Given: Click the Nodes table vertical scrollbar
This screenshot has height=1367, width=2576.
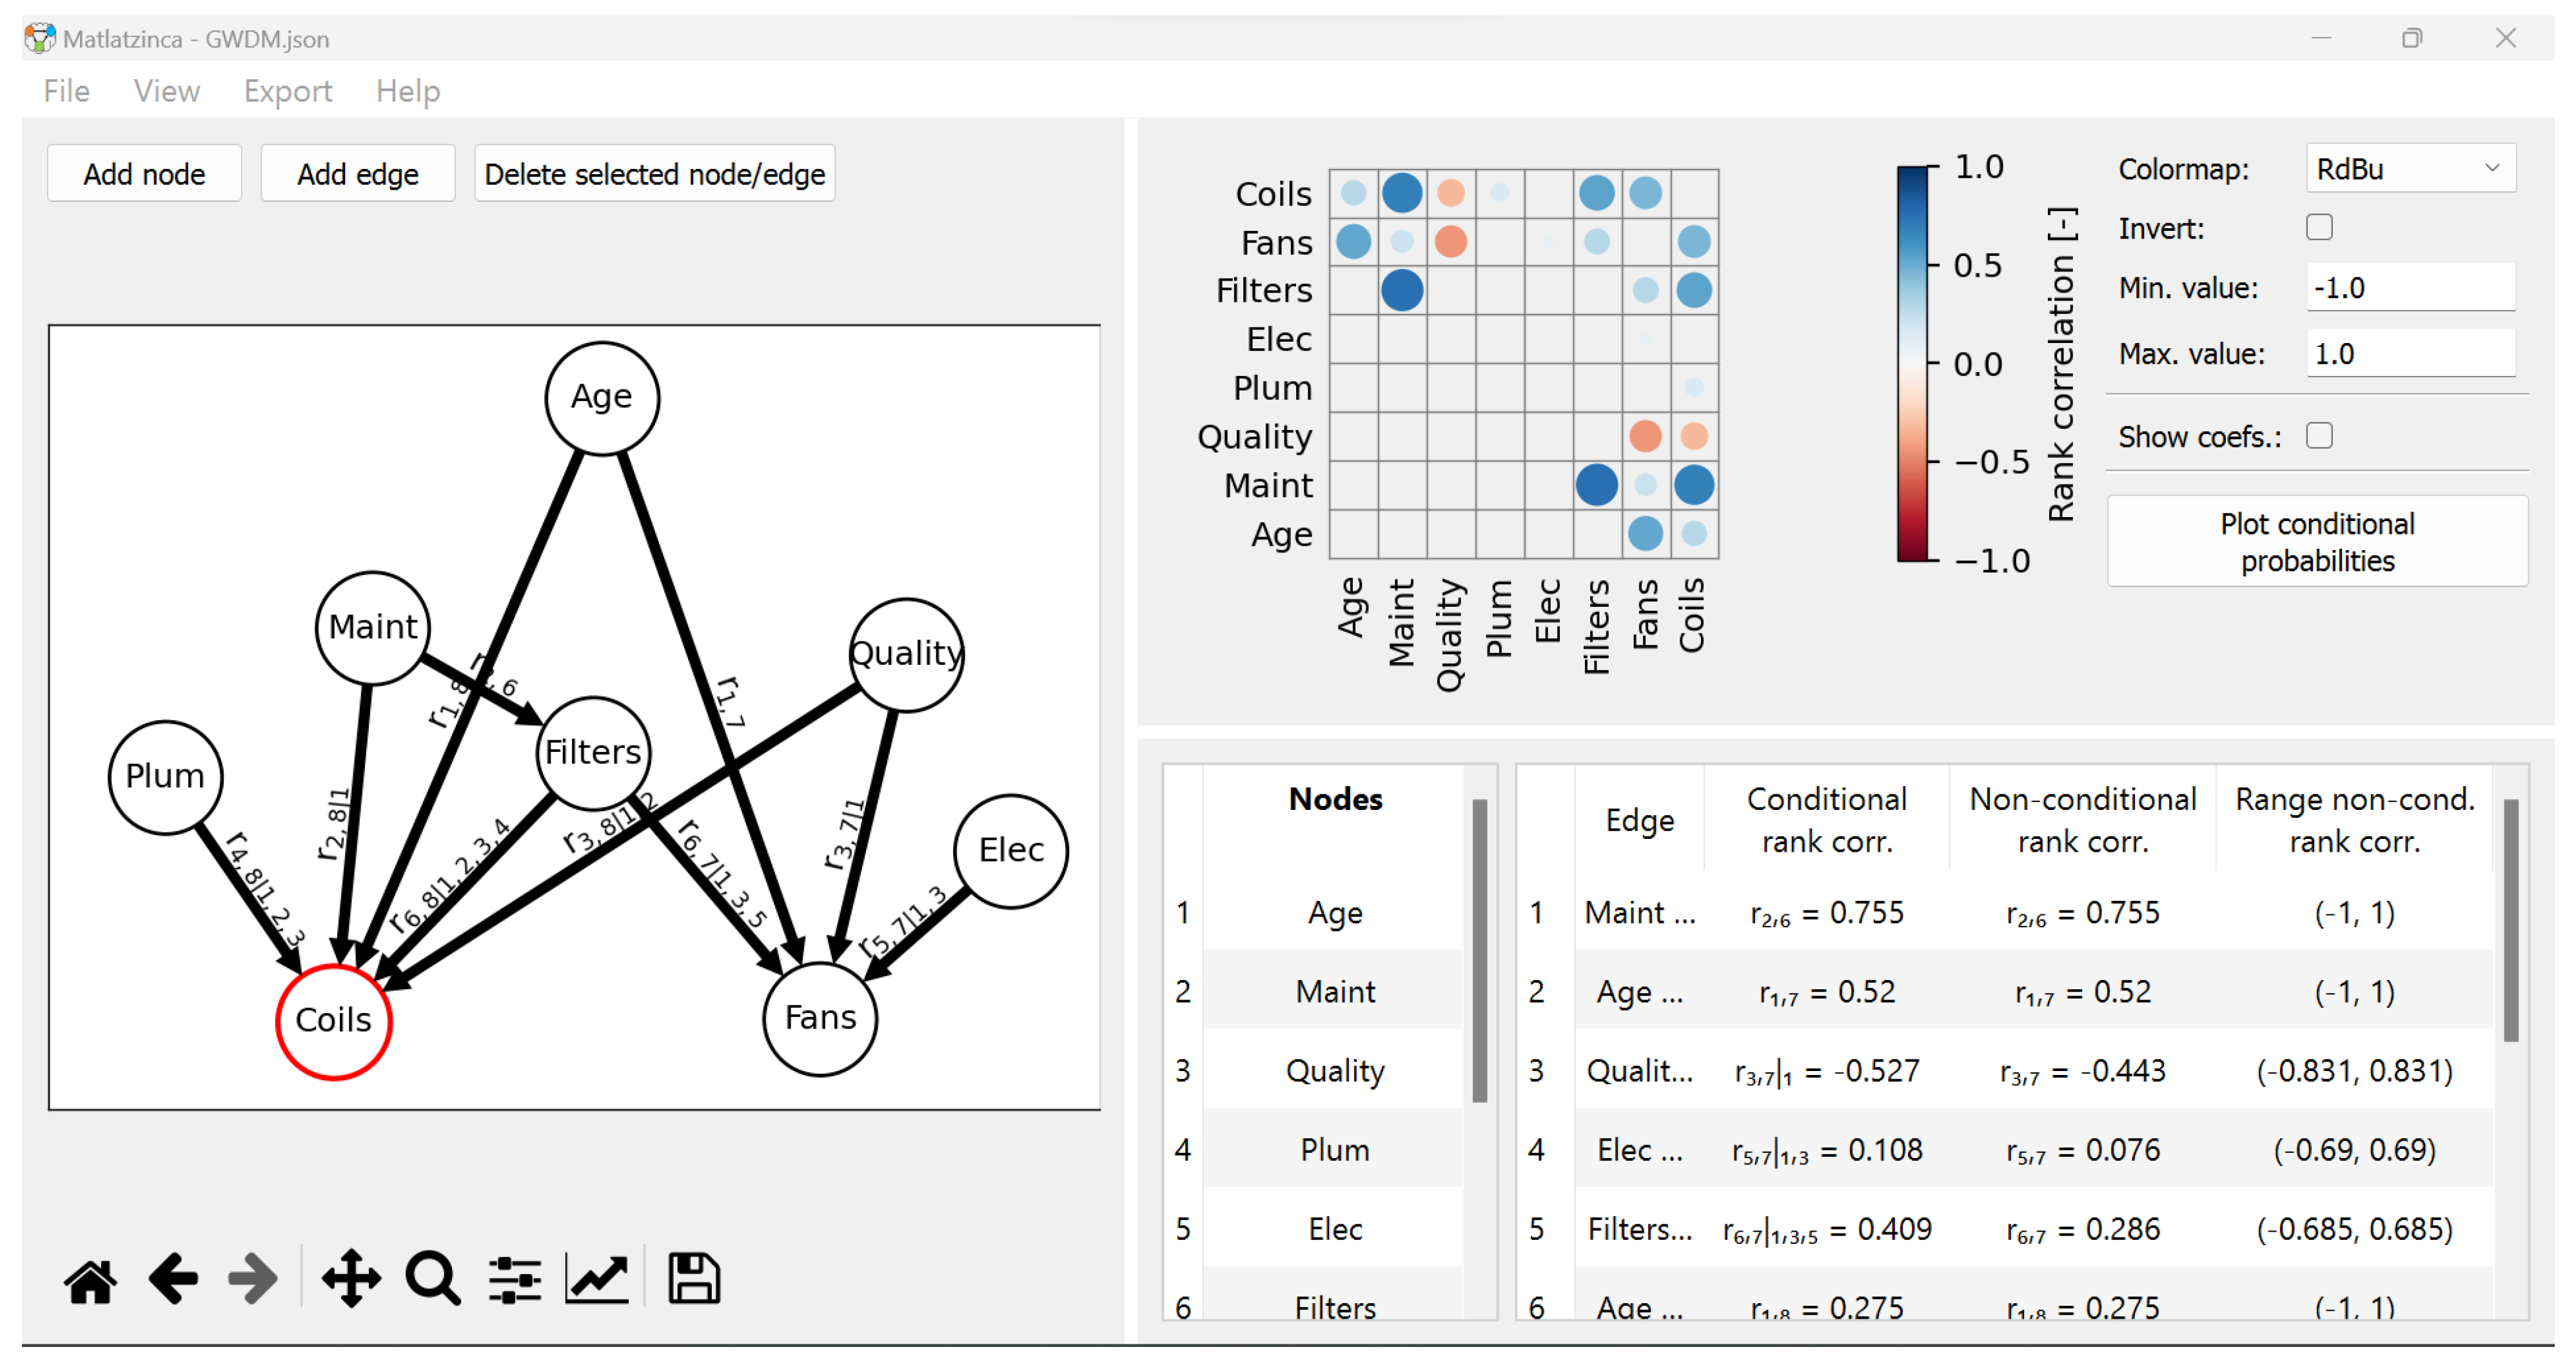Looking at the screenshot, I should 1479,950.
